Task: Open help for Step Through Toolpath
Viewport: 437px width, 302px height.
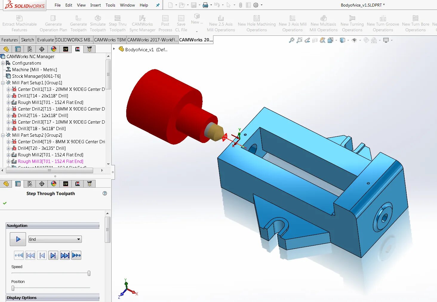Action: click(x=105, y=193)
